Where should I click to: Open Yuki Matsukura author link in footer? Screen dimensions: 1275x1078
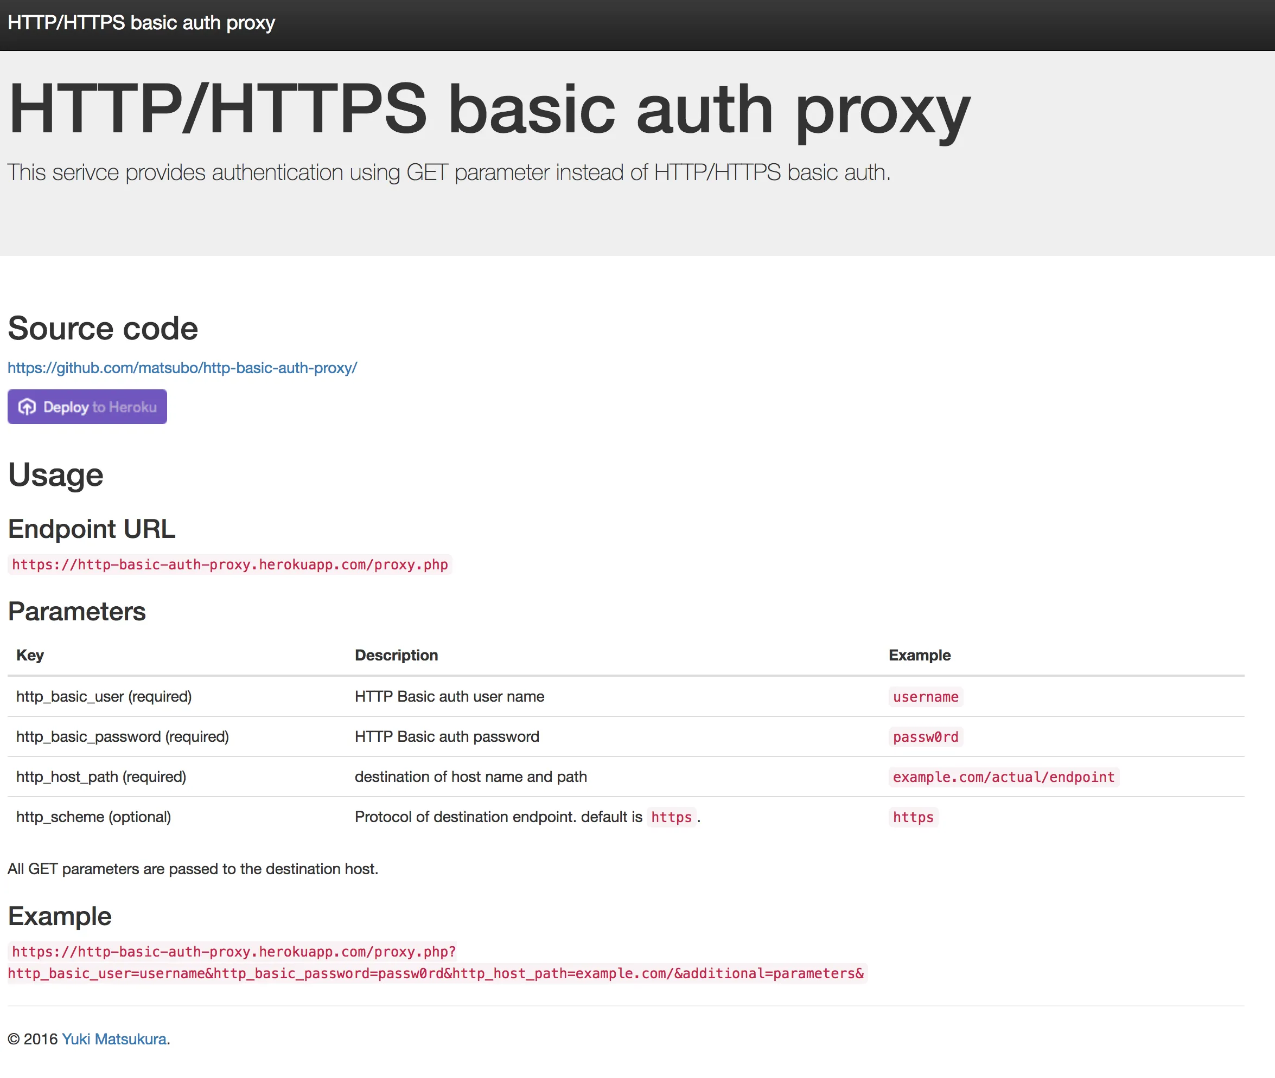[x=114, y=1039]
